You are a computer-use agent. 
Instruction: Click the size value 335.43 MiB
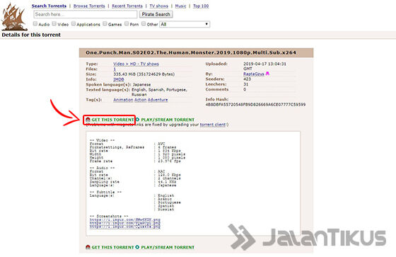click(x=144, y=74)
